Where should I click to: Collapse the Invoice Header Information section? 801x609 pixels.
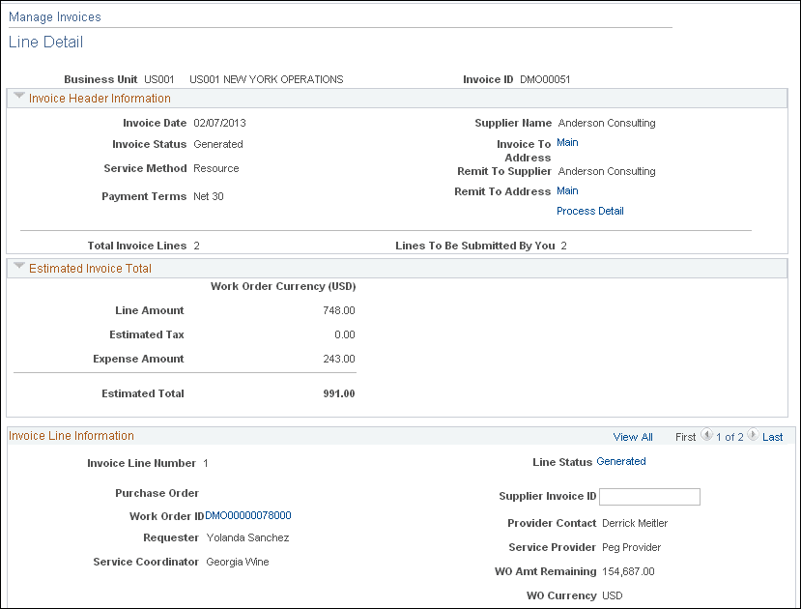coord(18,97)
